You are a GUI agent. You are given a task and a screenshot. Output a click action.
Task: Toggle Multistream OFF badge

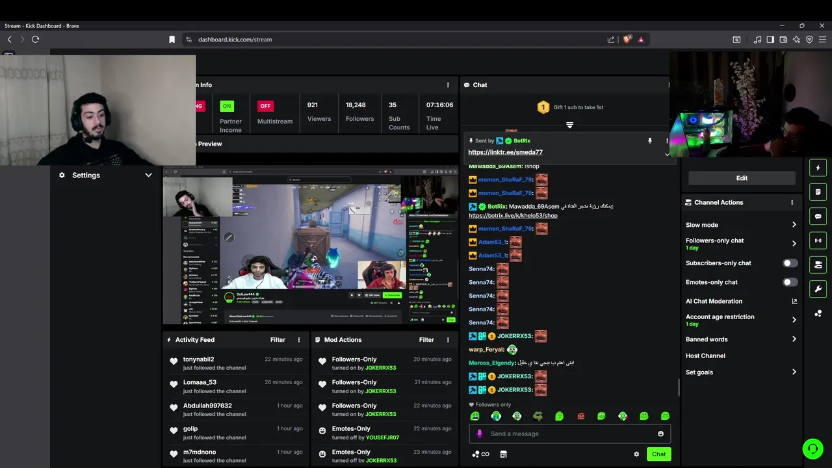coord(265,106)
